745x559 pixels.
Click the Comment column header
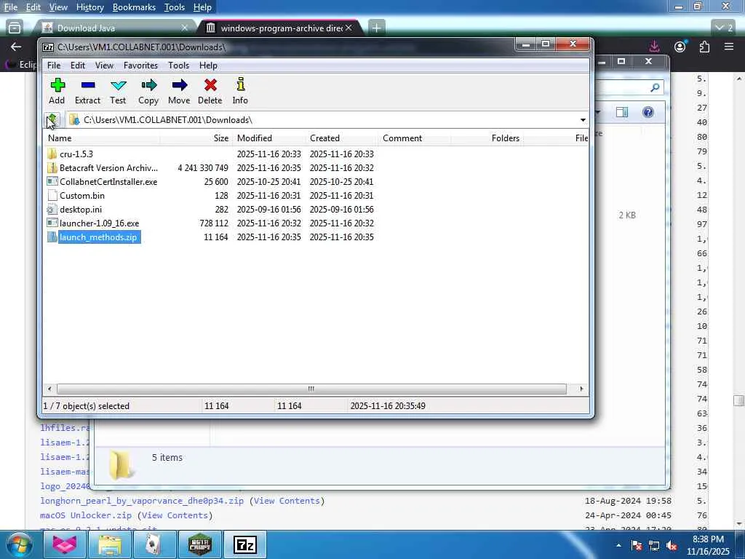pos(415,138)
